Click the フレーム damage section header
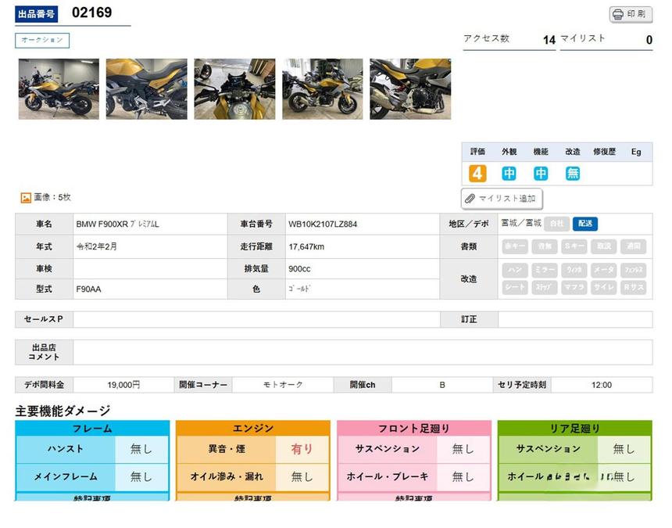 coord(92,428)
